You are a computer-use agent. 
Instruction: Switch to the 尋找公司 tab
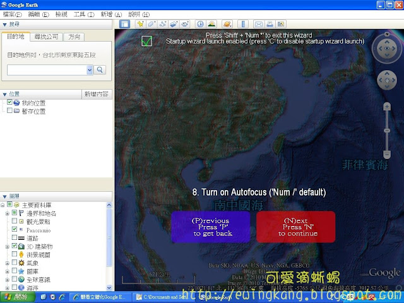coord(46,37)
